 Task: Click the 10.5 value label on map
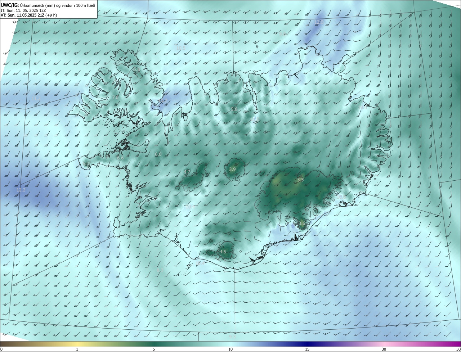[x=181, y=48]
